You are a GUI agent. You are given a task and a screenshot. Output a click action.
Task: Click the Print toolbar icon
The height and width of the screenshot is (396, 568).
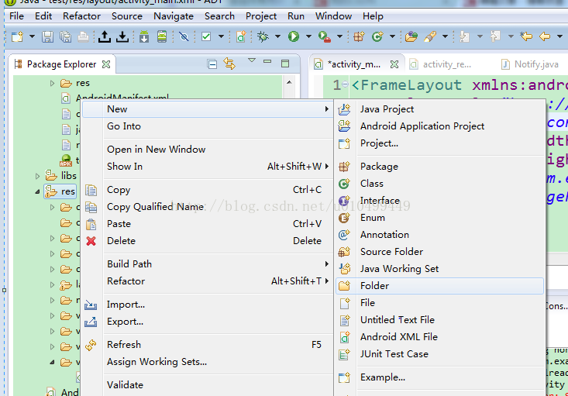click(84, 36)
